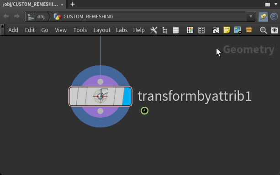Screen dimensions: 280x175
Task: Click the output connector of transformbyattrib1
Action: [x=100, y=111]
